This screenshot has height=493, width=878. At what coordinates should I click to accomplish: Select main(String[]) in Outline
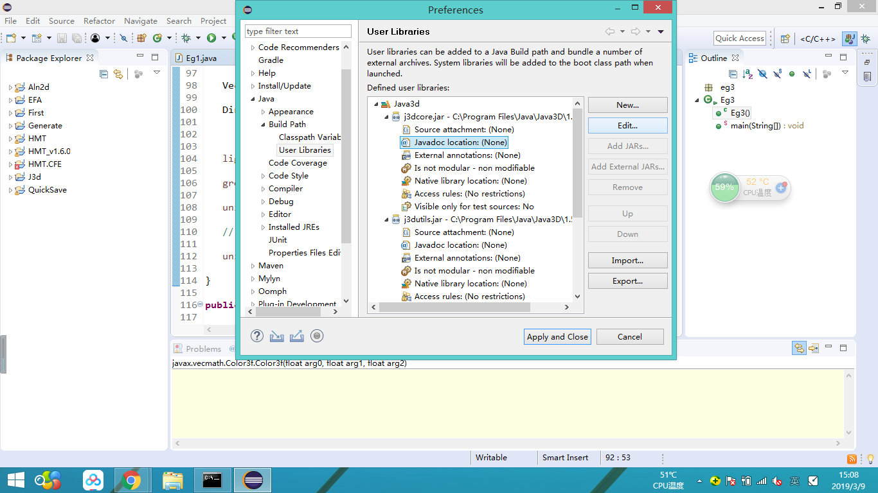767,126
